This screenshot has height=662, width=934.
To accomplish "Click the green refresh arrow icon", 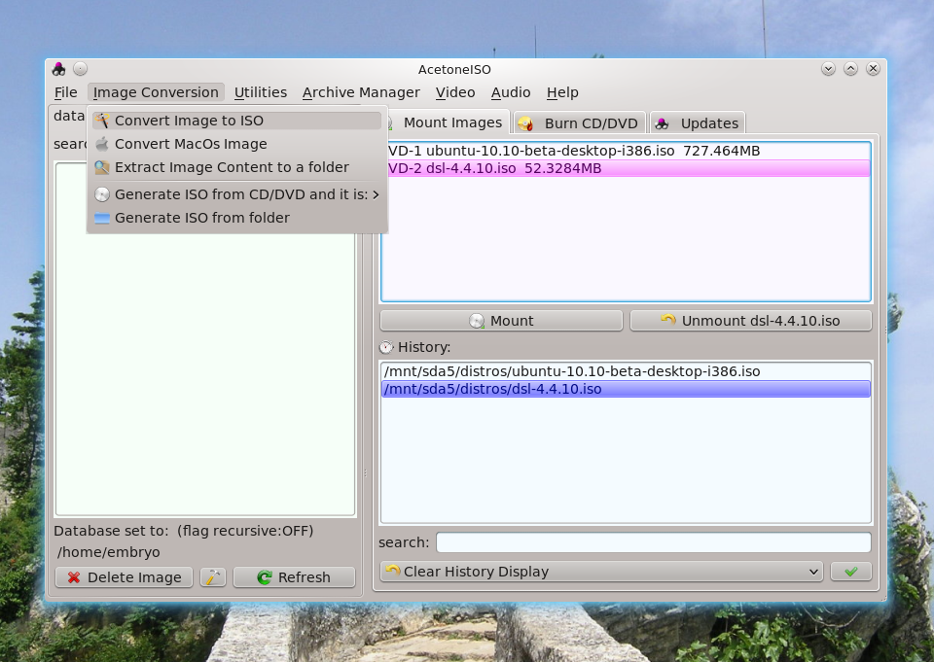I will (265, 577).
